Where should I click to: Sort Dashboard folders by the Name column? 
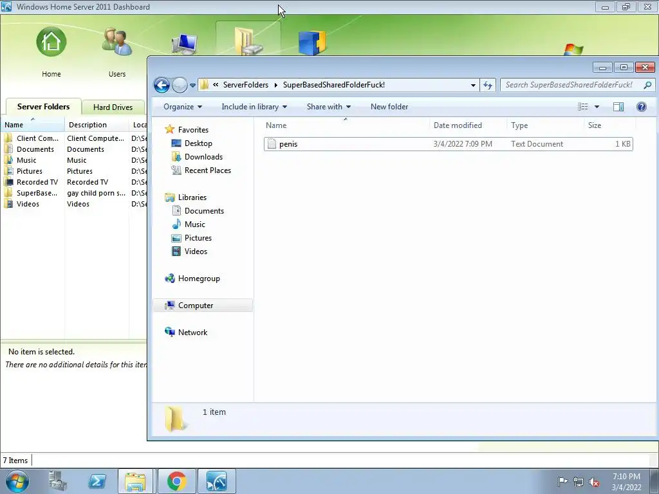(33, 125)
